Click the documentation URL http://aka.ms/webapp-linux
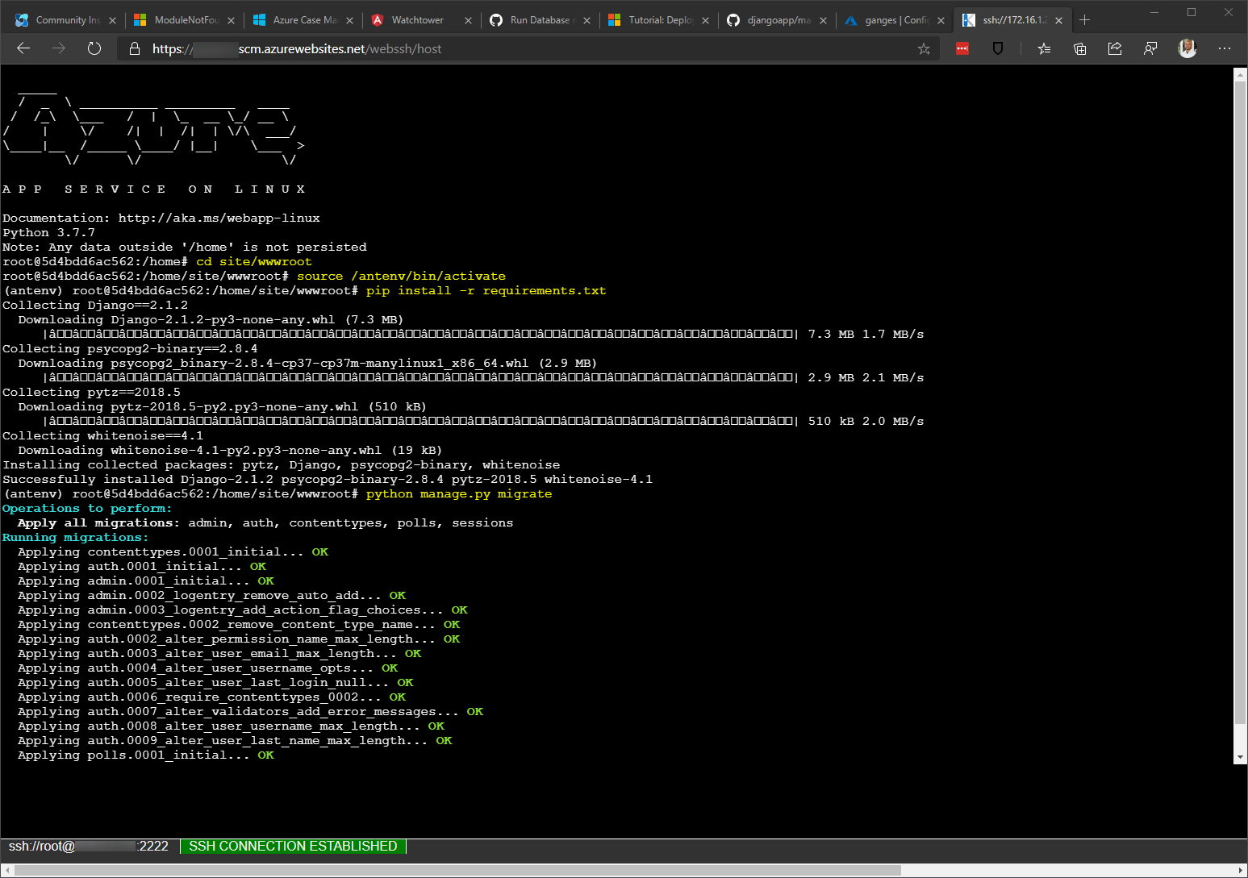 tap(219, 218)
